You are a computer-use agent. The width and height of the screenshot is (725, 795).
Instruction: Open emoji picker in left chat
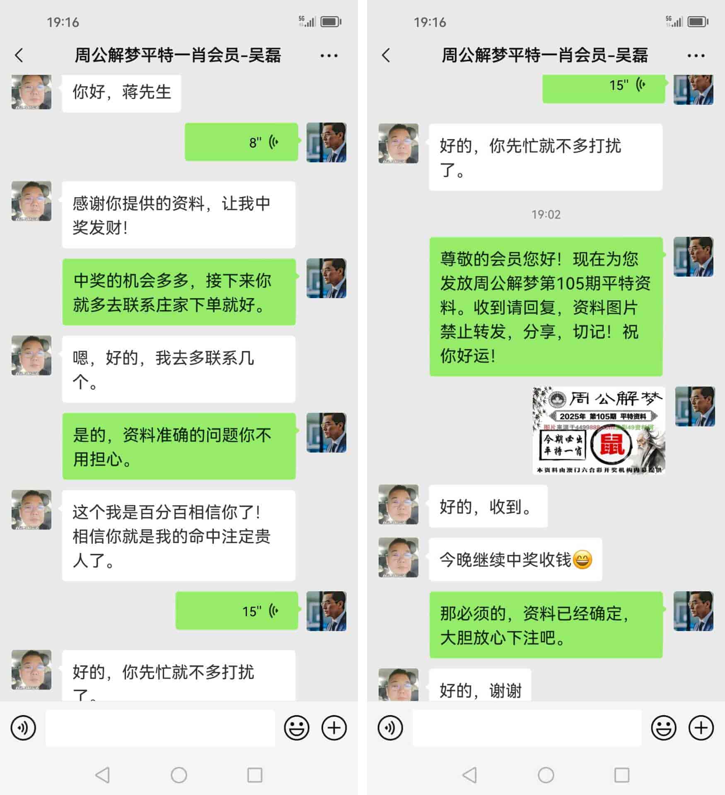click(x=297, y=728)
